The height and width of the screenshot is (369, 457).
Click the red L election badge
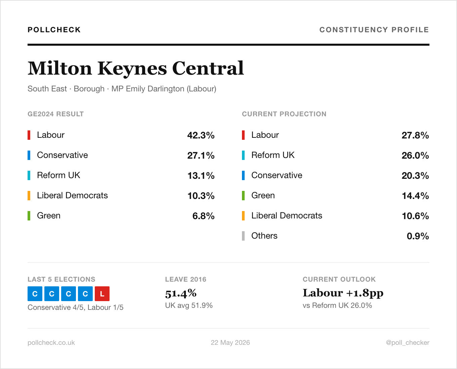click(x=102, y=294)
